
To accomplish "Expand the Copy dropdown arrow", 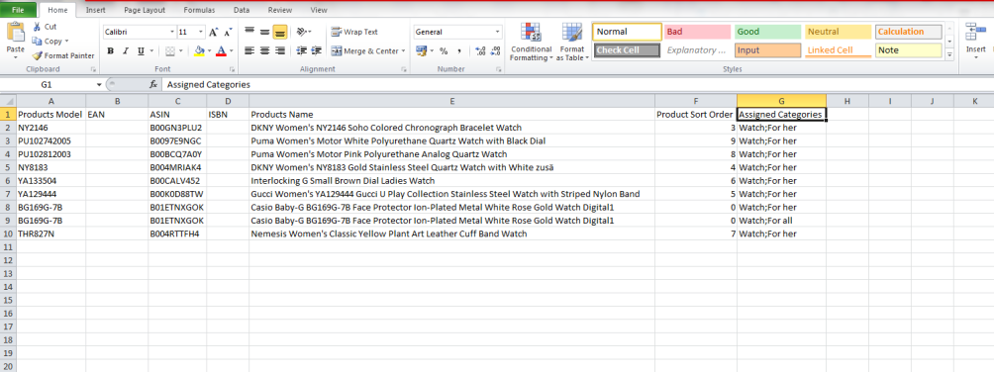I will [x=66, y=42].
